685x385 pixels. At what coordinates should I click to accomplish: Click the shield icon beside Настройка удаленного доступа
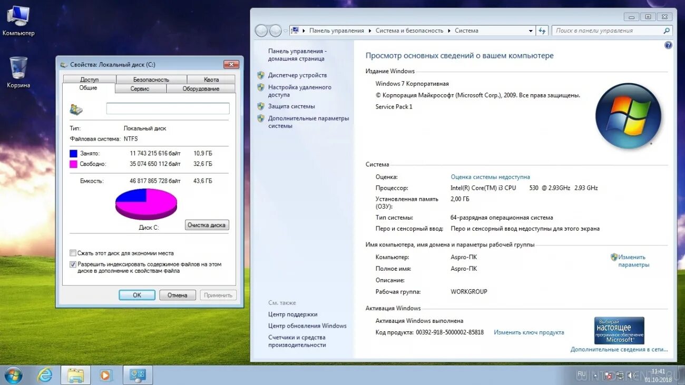pos(261,88)
